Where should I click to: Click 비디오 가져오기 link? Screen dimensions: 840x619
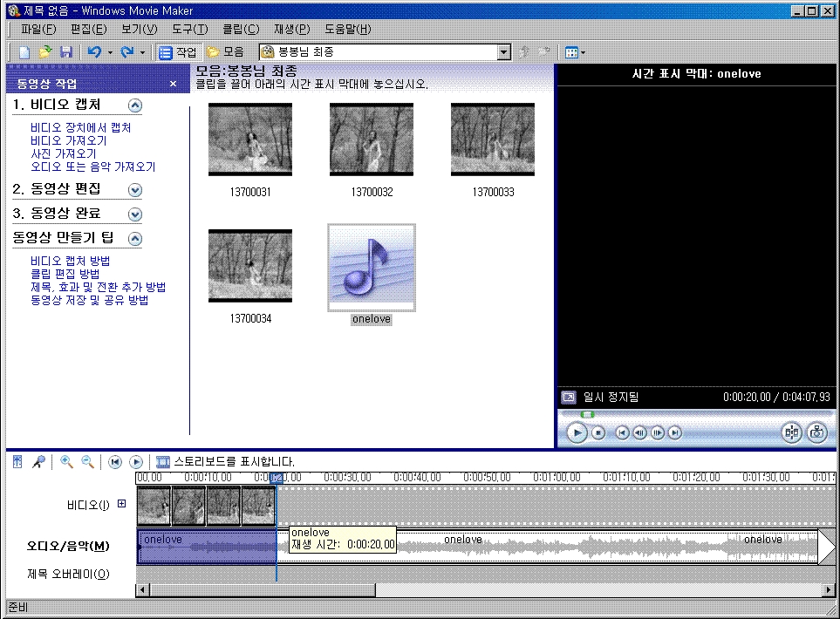[x=69, y=141]
